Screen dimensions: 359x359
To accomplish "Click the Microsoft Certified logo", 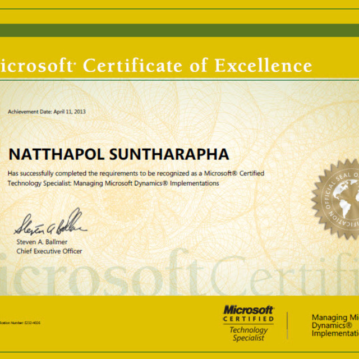I will coord(248,314).
